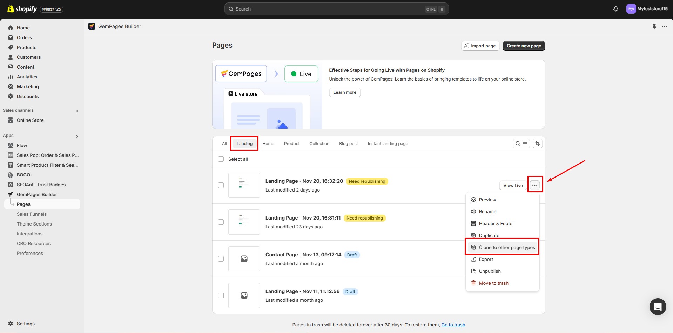Choose Clone to other page types
The image size is (673, 333).
pyautogui.click(x=506, y=248)
